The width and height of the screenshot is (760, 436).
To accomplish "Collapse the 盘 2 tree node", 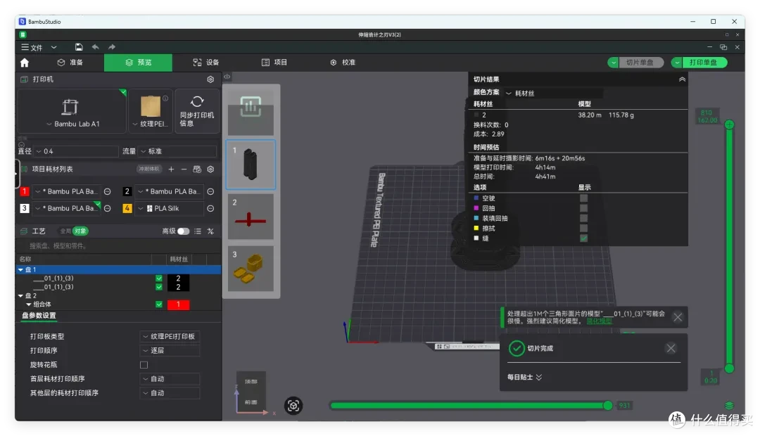I will click(21, 295).
